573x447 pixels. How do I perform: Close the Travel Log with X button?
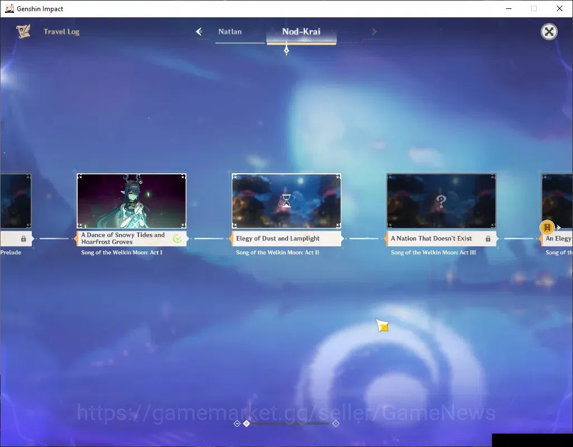pyautogui.click(x=549, y=32)
